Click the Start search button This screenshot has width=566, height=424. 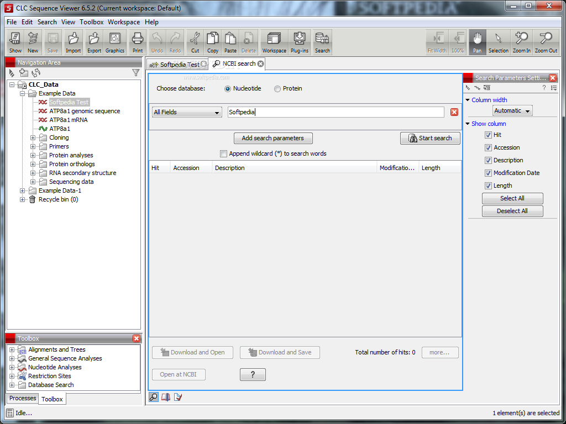click(x=430, y=138)
